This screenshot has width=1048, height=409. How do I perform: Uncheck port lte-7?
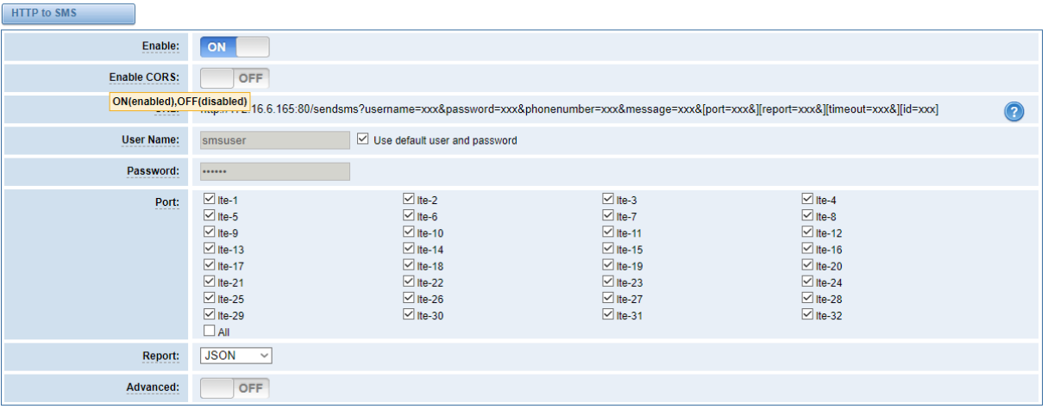pos(608,215)
